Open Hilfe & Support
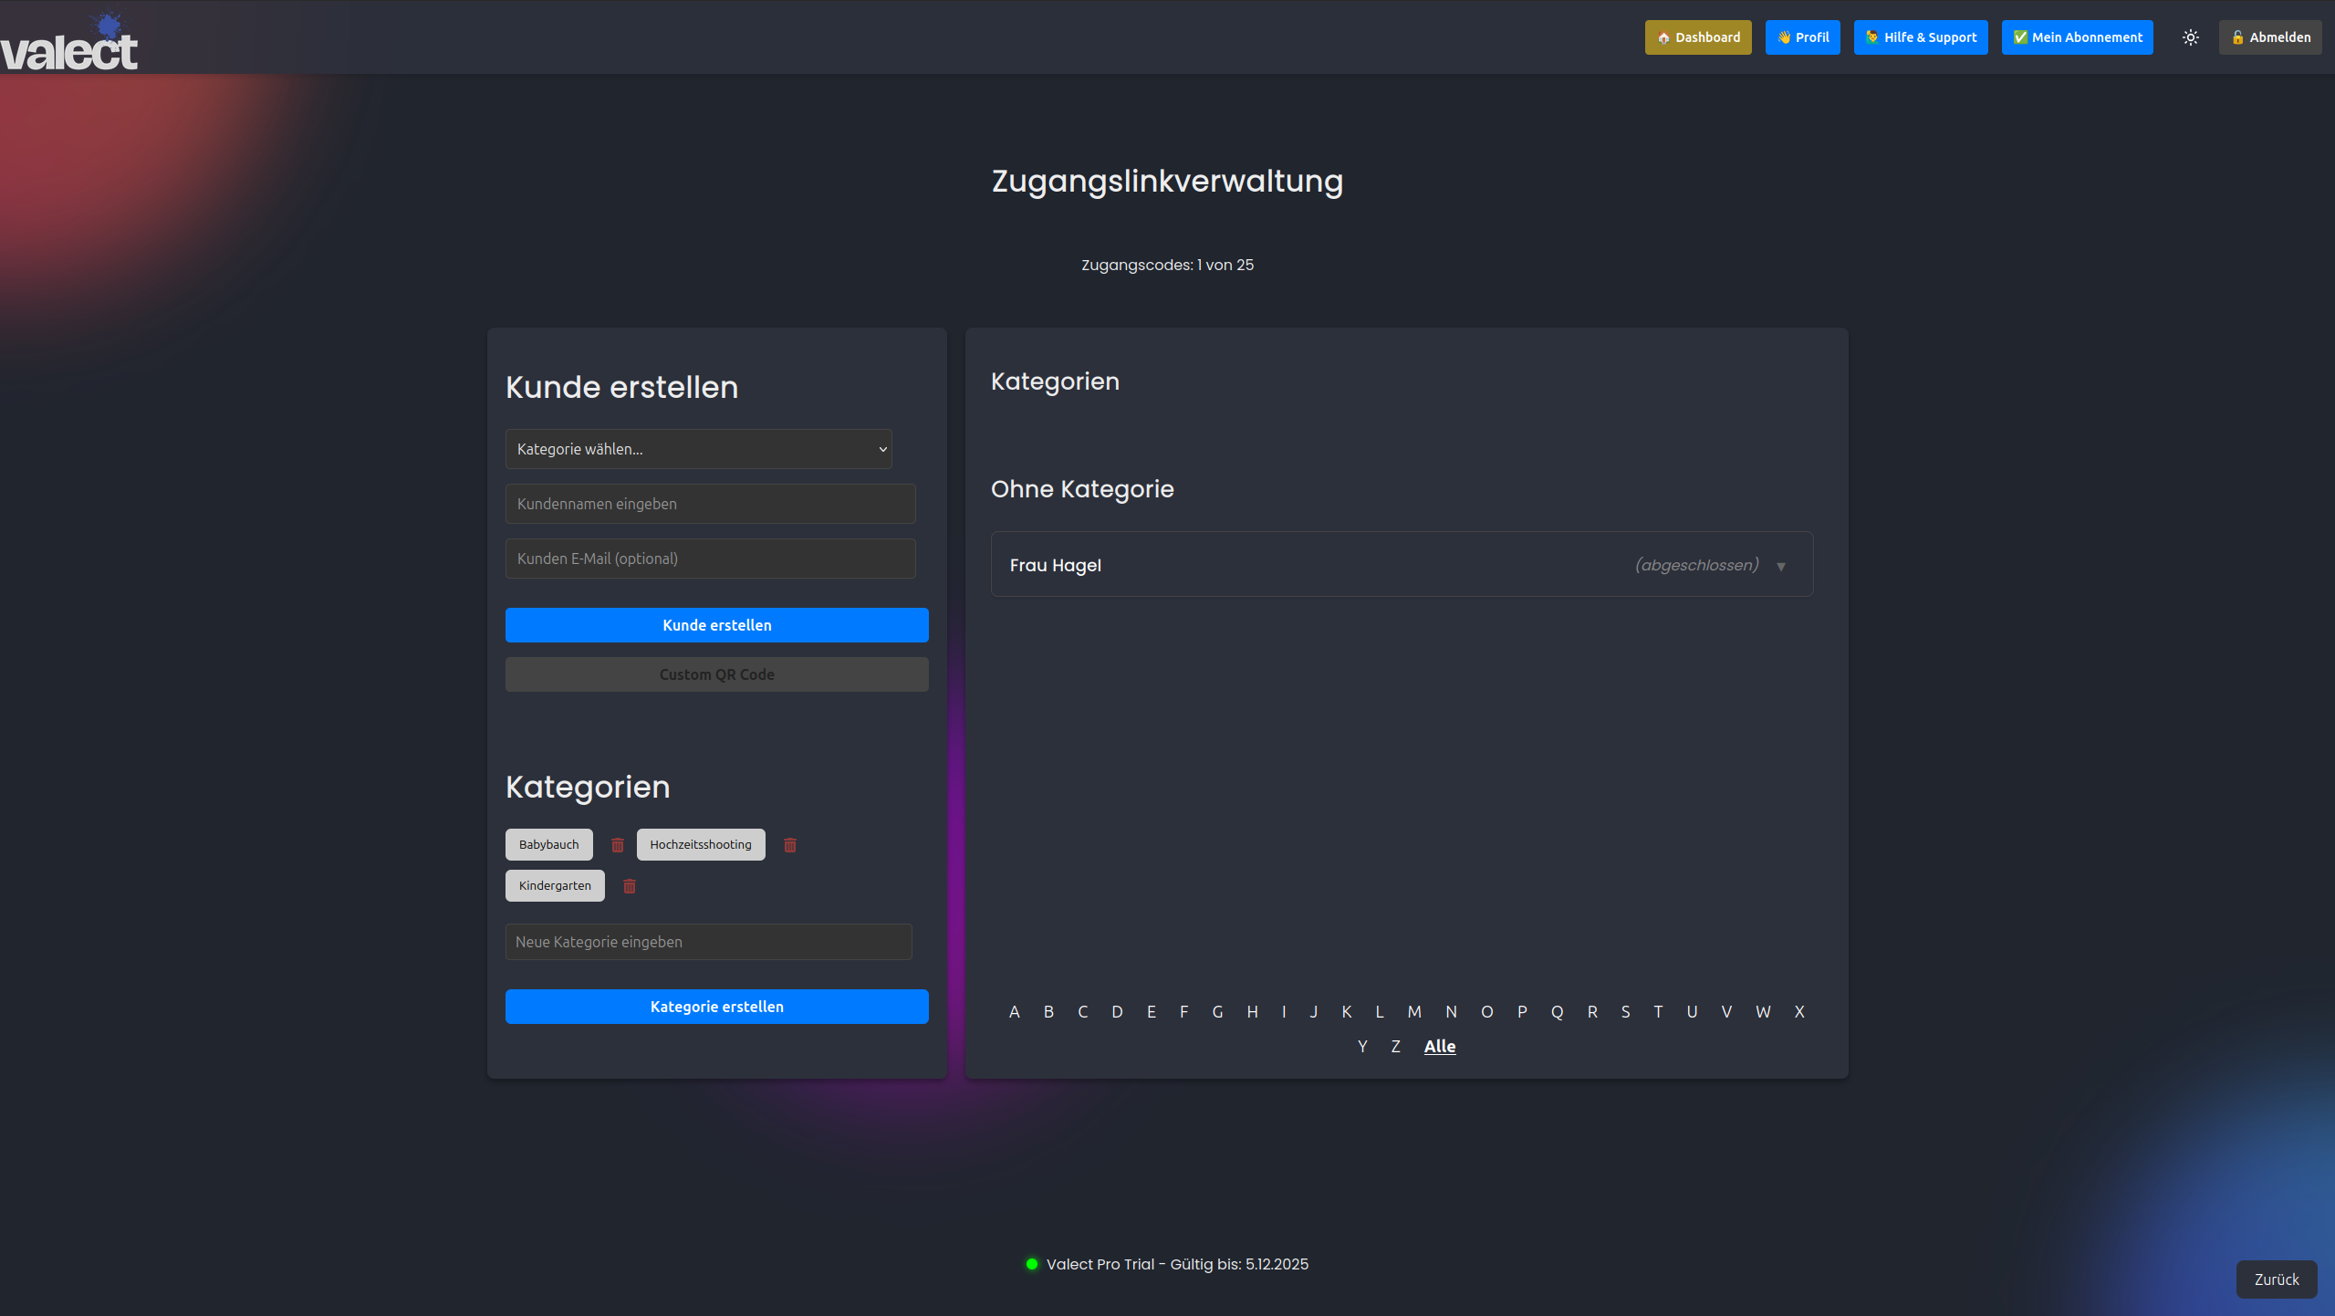This screenshot has width=2335, height=1316. click(1920, 37)
